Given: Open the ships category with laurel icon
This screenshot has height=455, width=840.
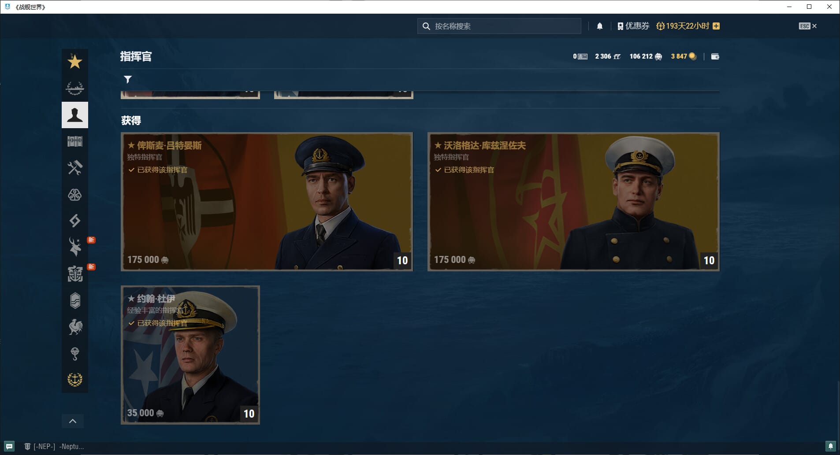Looking at the screenshot, I should click(x=74, y=88).
